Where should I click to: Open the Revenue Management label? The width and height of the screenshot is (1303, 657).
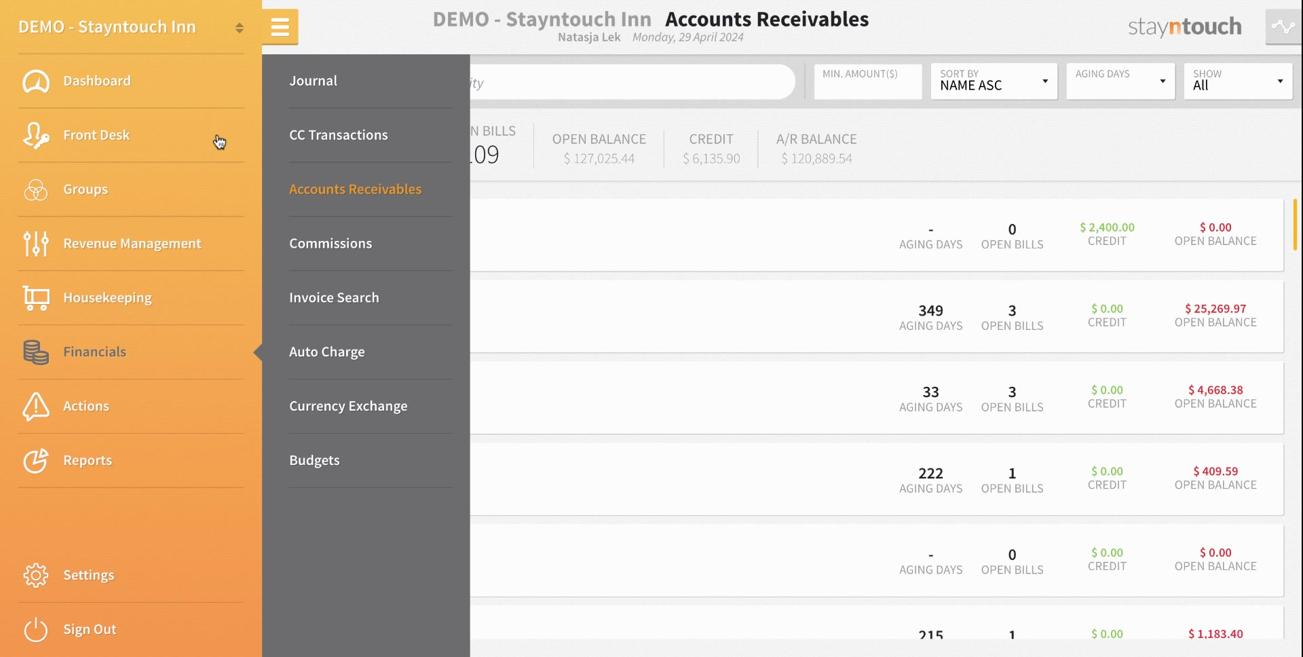tap(132, 244)
